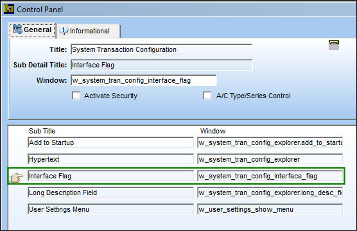Select the Add to Startup sub title
Viewport: 357px width, 231px height.
coord(110,142)
